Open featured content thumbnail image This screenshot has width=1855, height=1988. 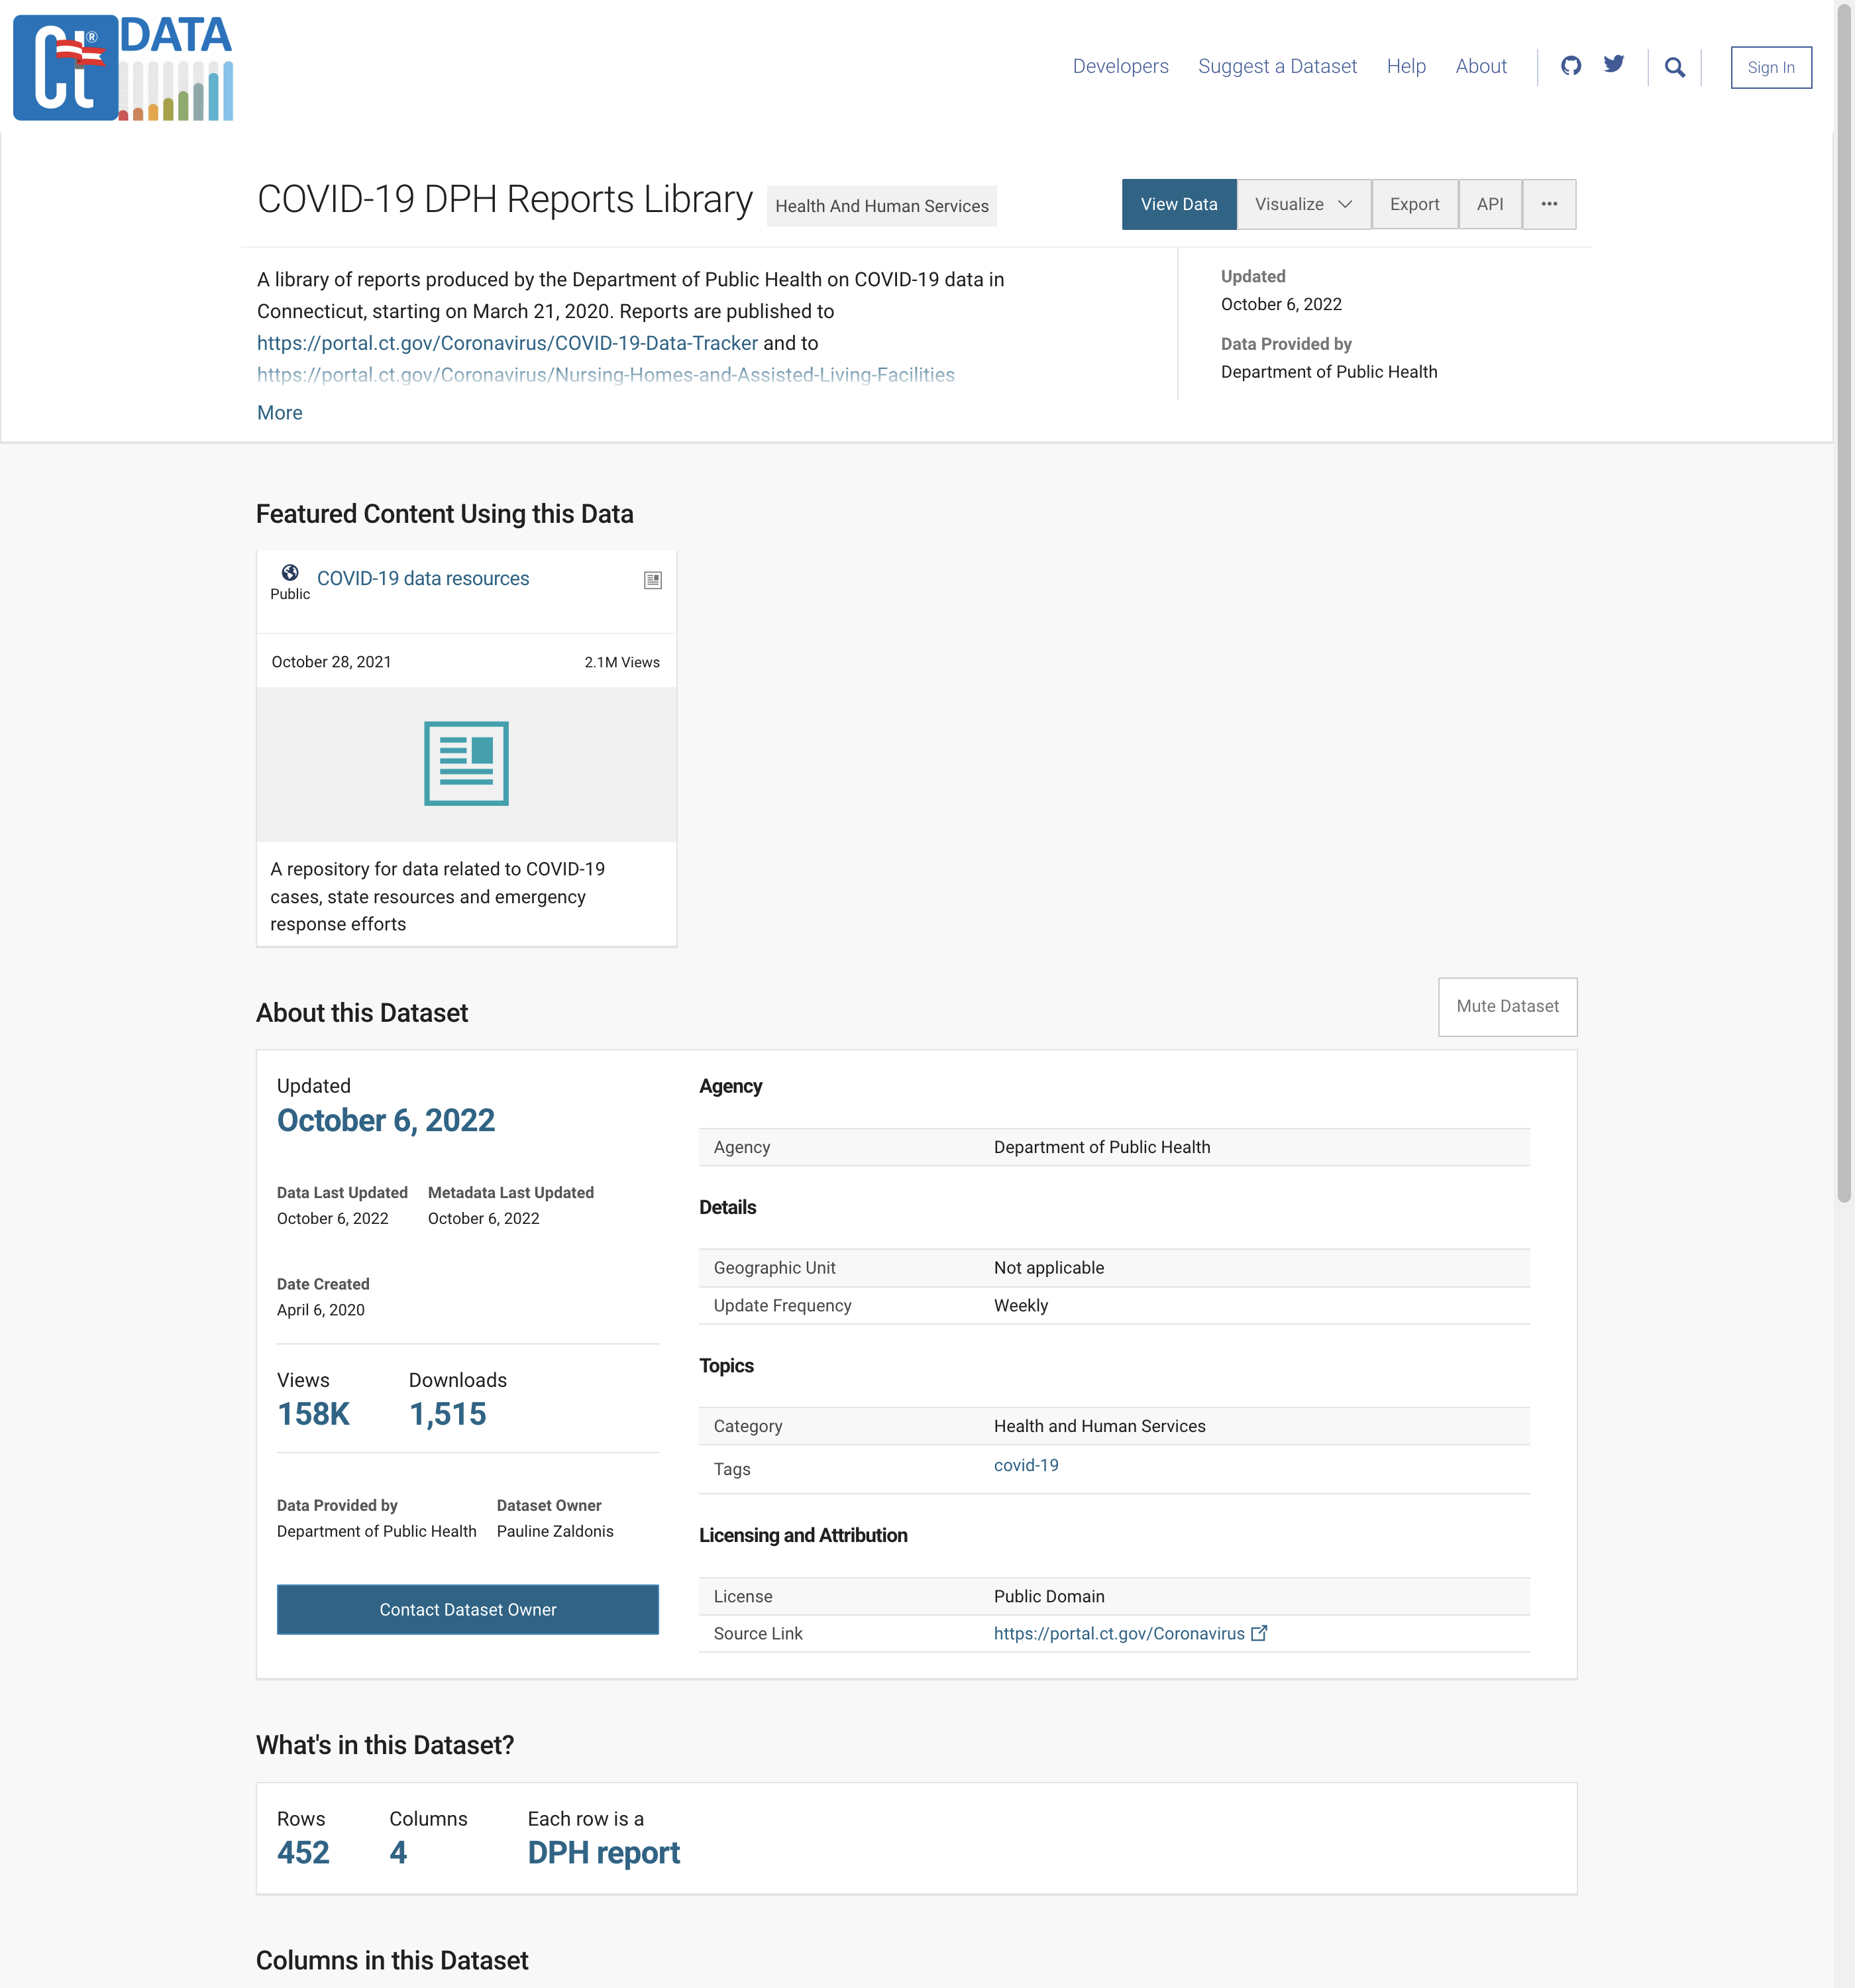point(466,764)
